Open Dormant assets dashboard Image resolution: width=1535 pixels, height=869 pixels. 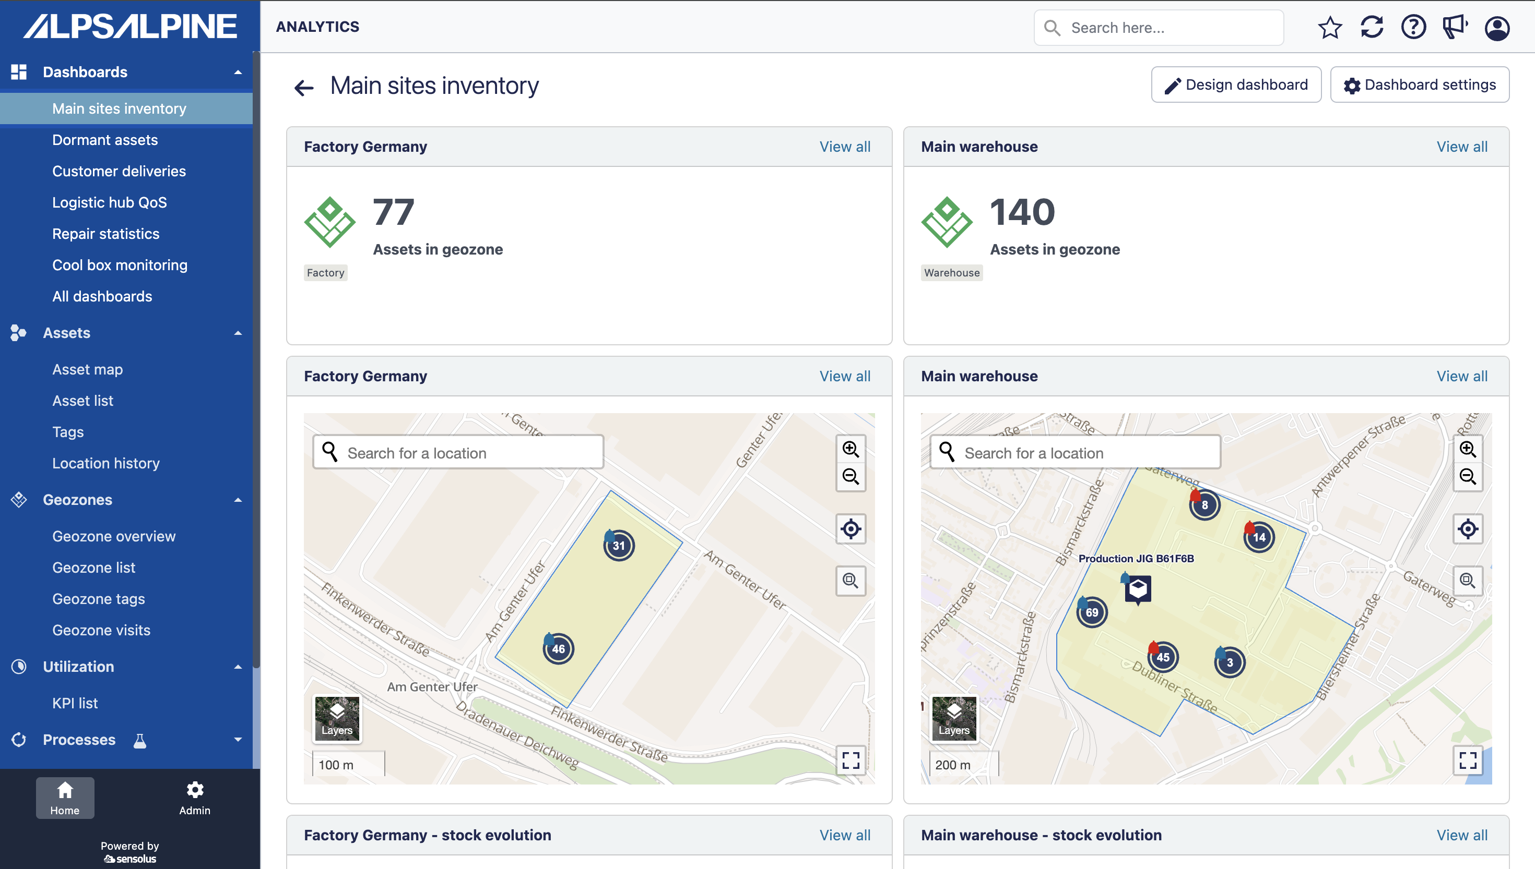tap(105, 140)
